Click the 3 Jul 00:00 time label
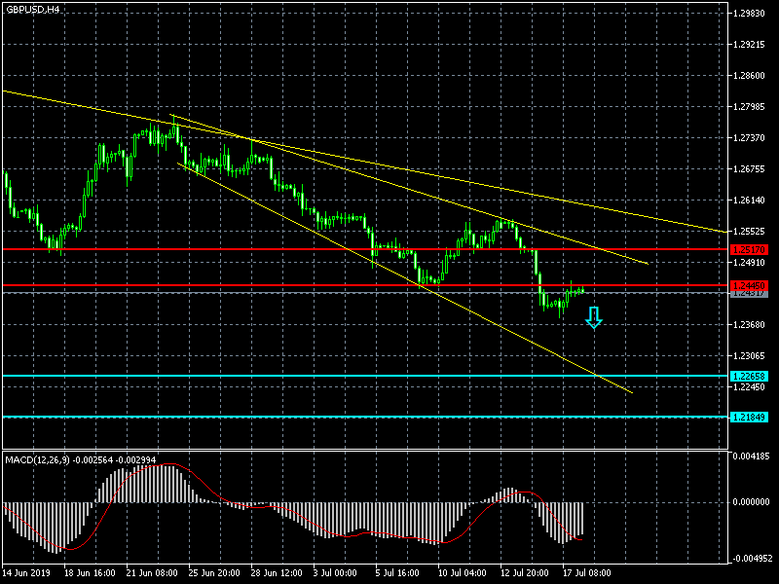The width and height of the screenshot is (779, 584). [335, 572]
